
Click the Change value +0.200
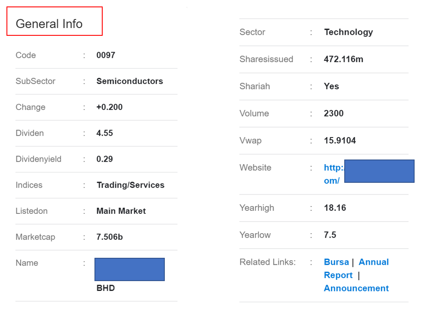[x=109, y=107]
